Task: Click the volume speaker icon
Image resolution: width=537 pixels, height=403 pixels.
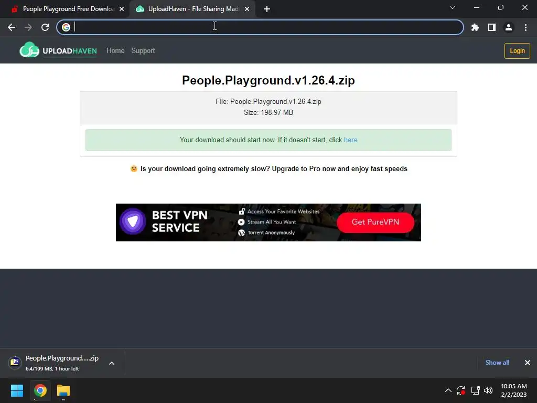Action: [x=488, y=390]
